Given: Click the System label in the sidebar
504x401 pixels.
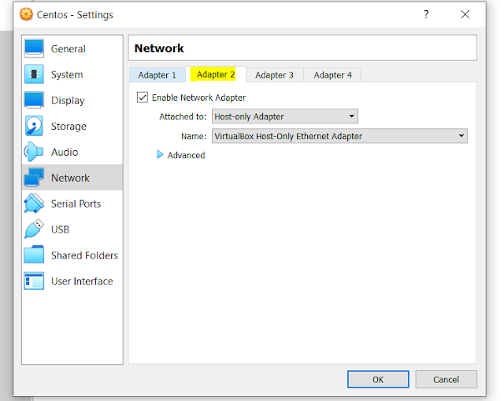Looking at the screenshot, I should (x=67, y=75).
